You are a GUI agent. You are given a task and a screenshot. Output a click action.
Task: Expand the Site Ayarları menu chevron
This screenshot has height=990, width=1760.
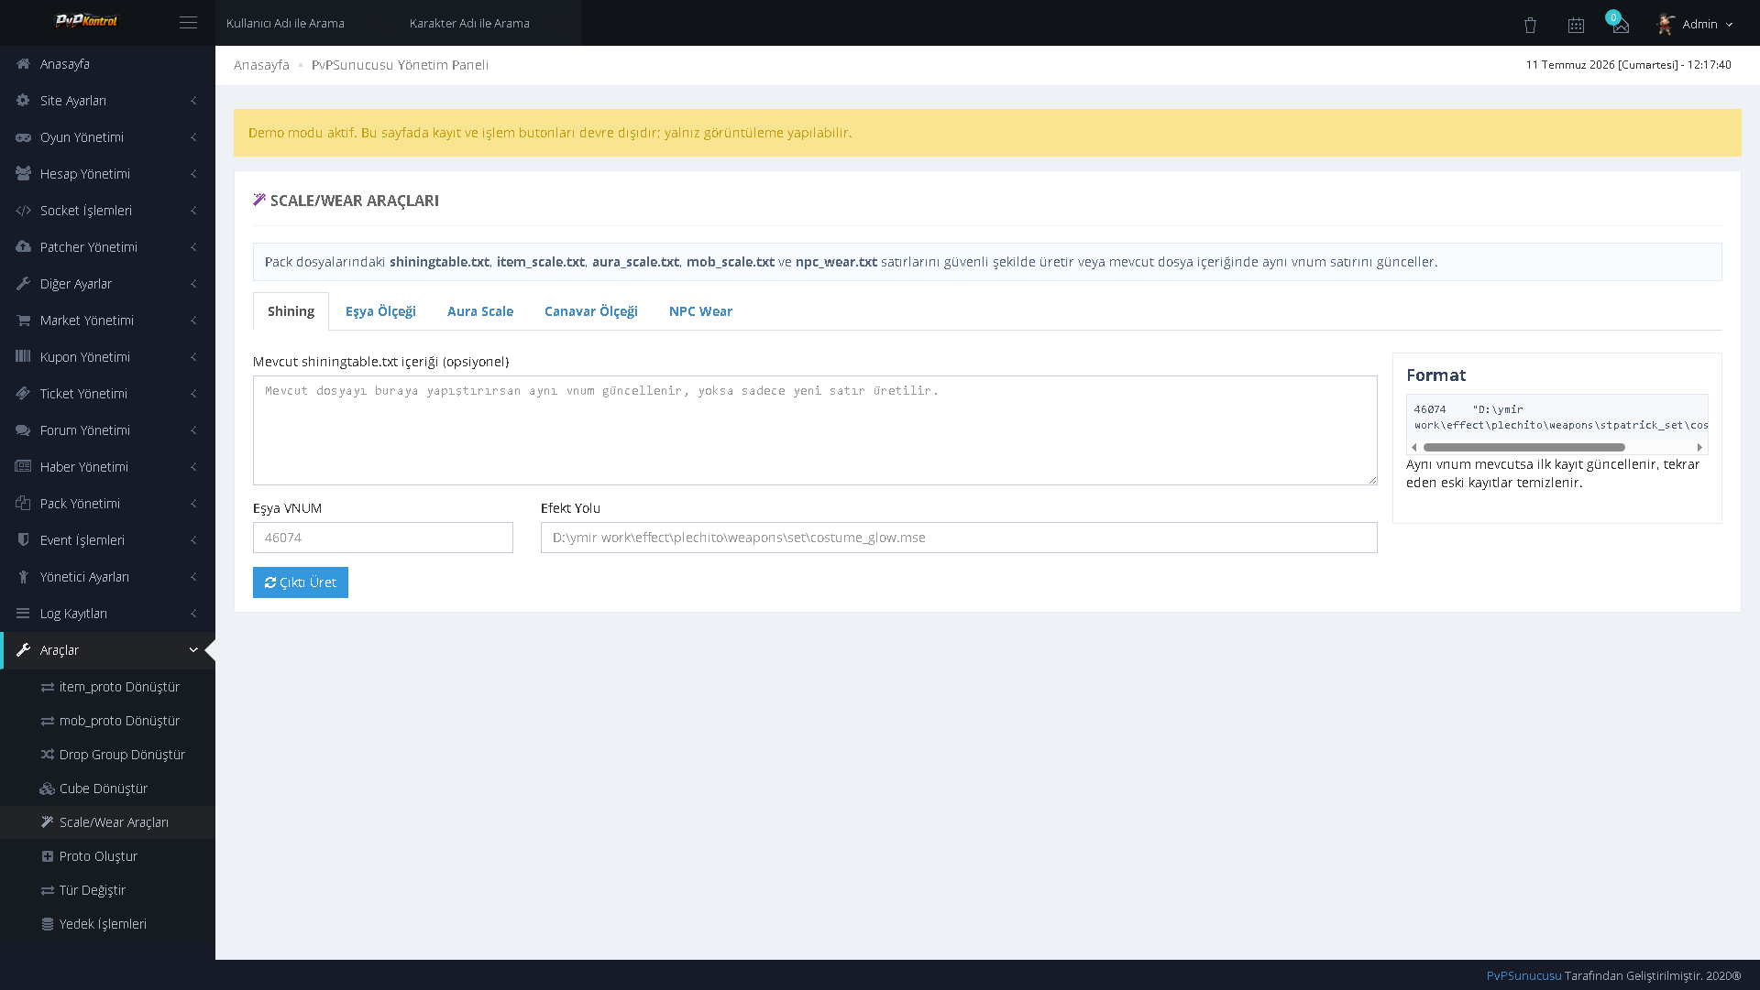[193, 101]
